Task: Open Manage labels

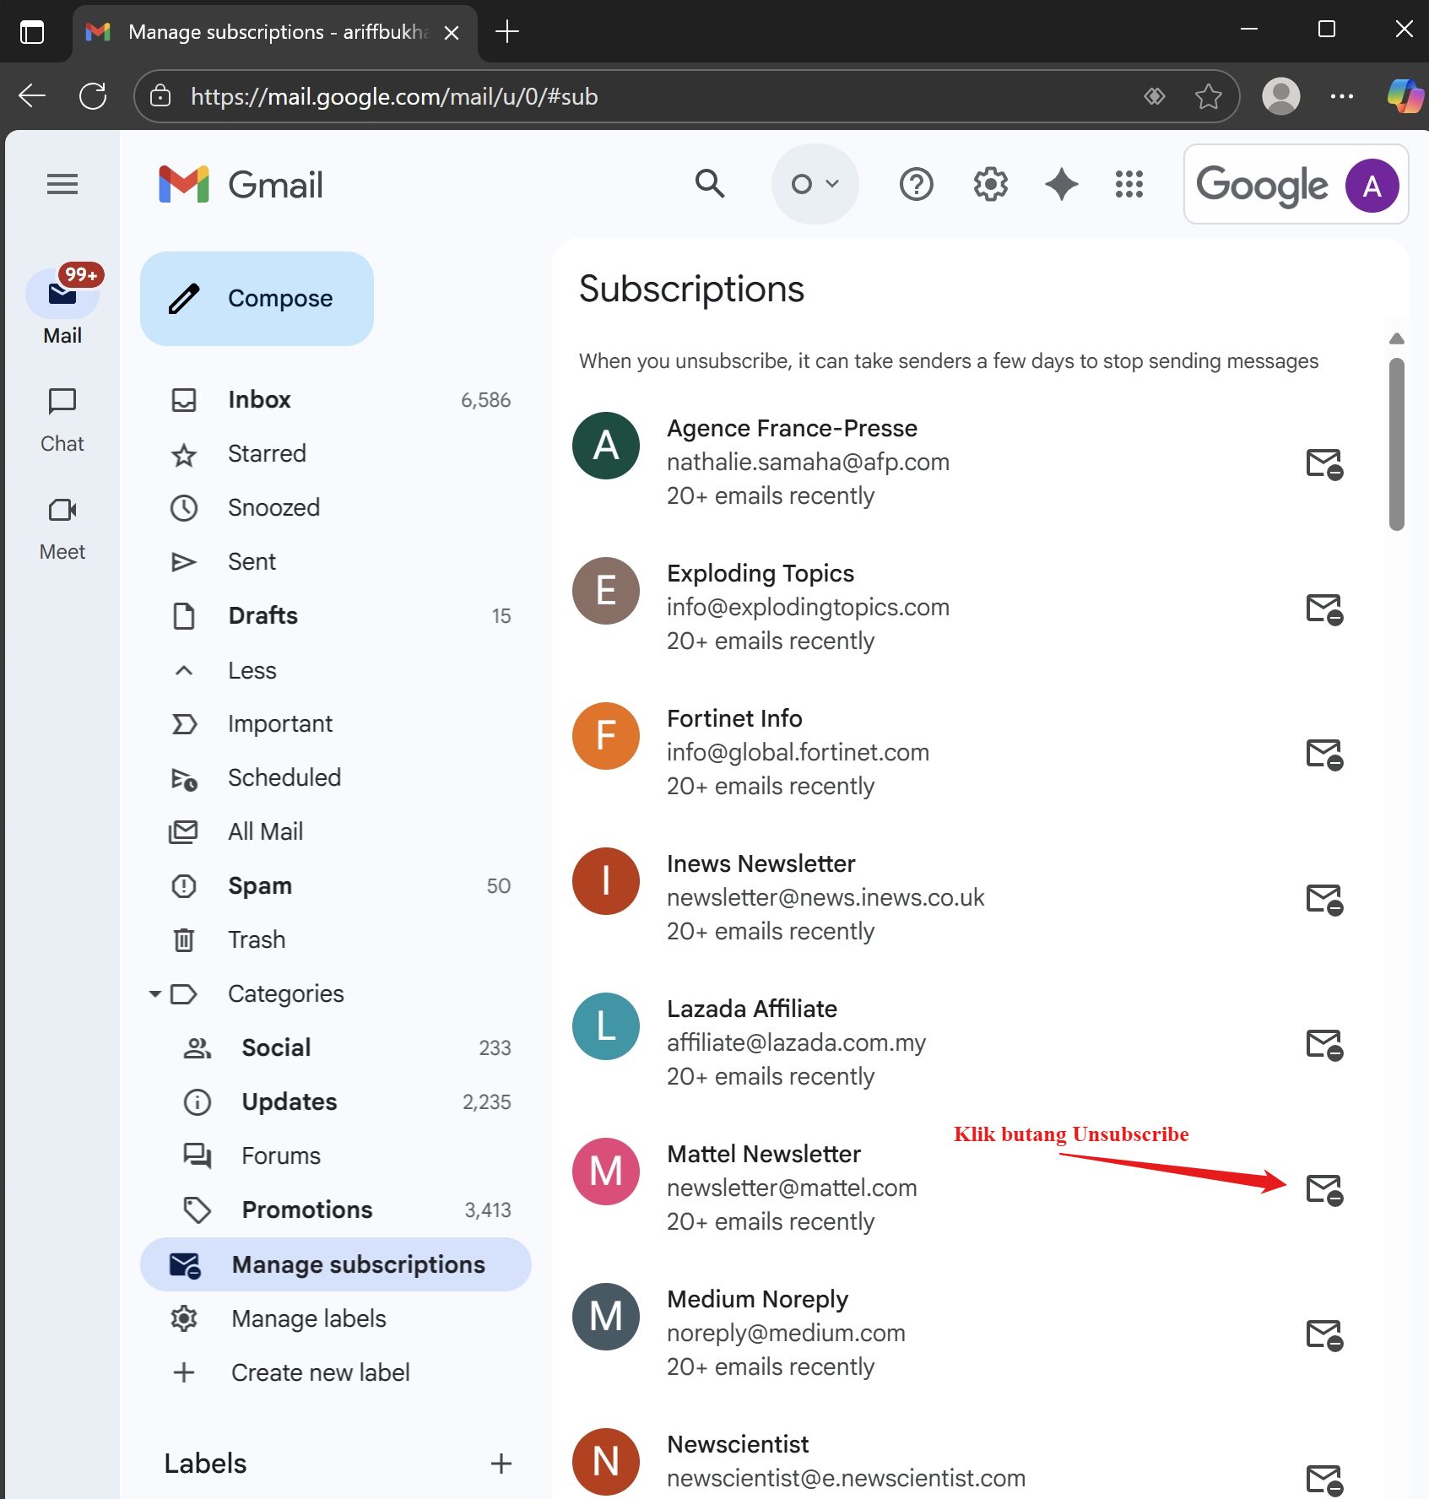Action: point(336,1318)
